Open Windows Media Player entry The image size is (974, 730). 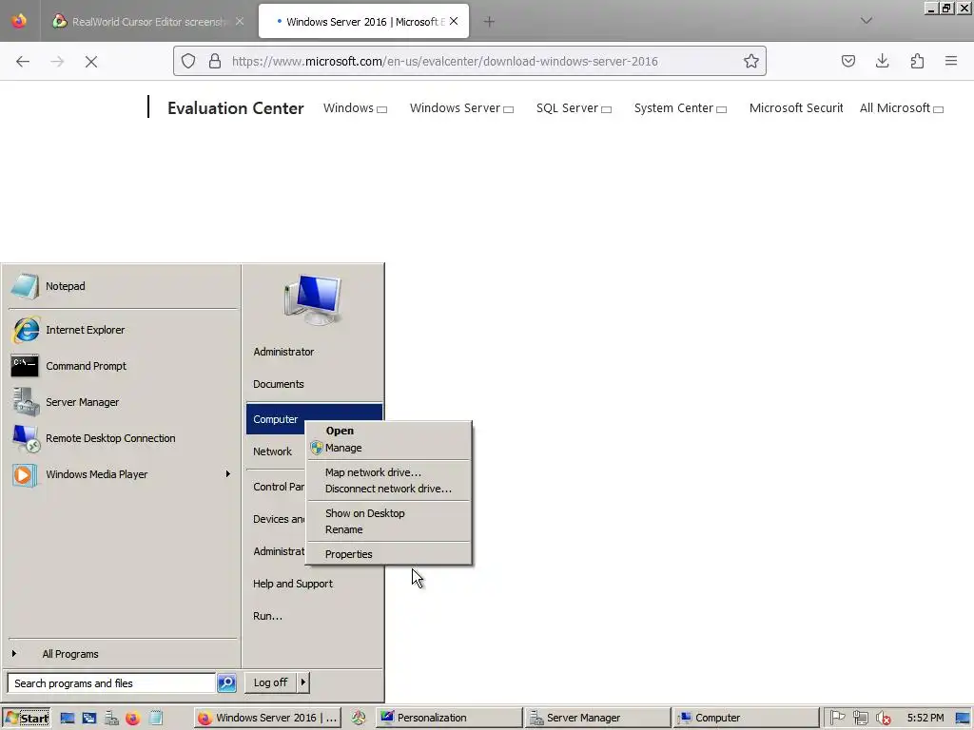123,473
